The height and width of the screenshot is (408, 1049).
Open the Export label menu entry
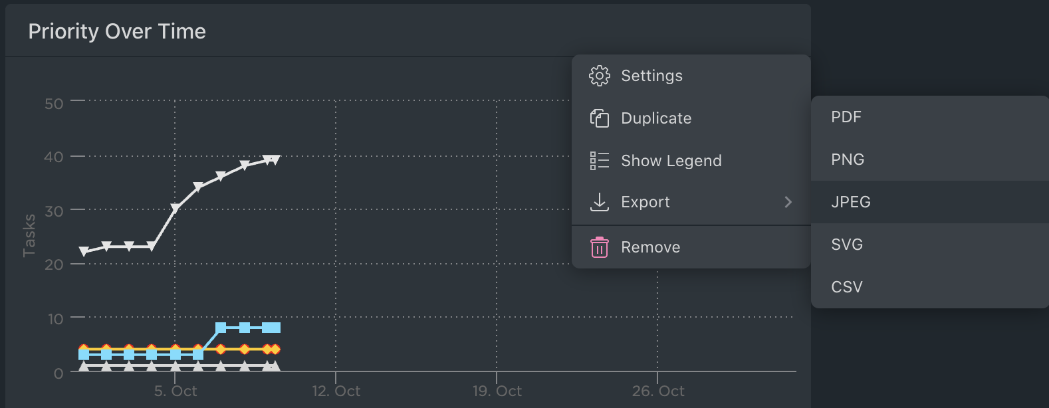[645, 202]
